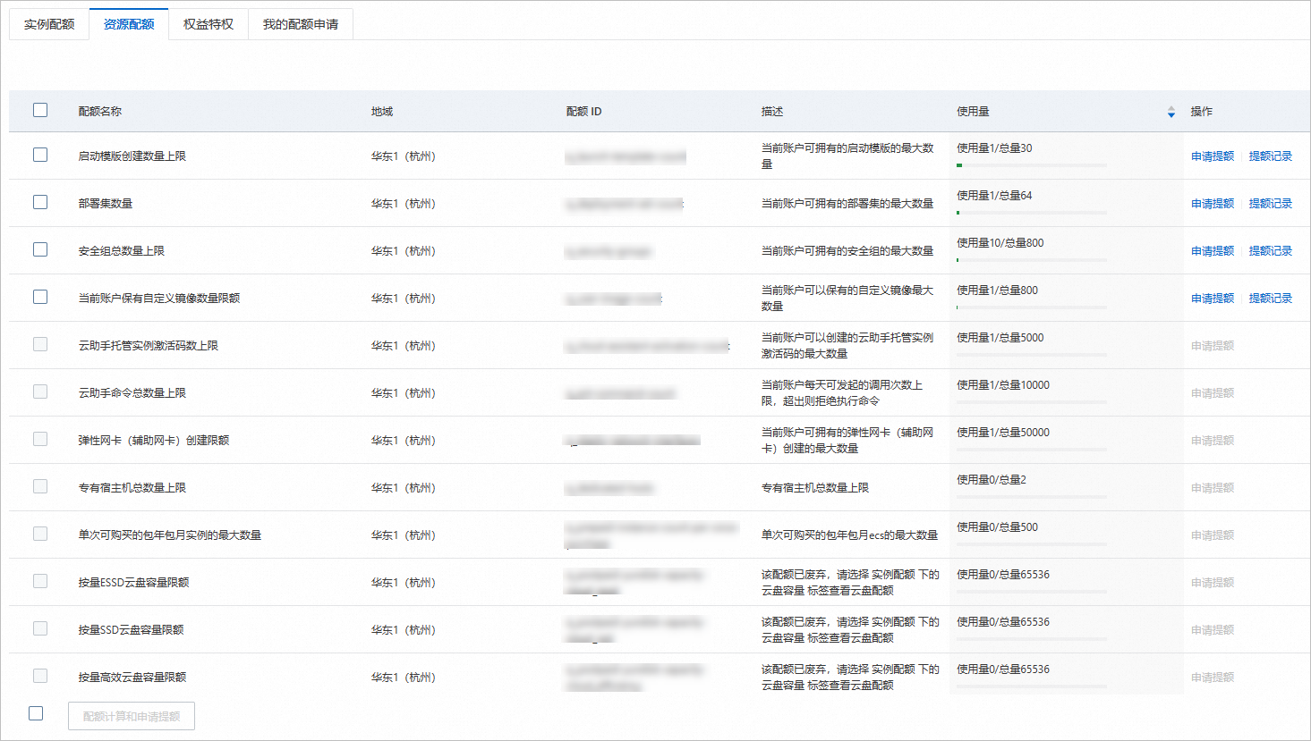Open the 权益特权 tab
Screen dimensions: 1311x741
point(209,24)
